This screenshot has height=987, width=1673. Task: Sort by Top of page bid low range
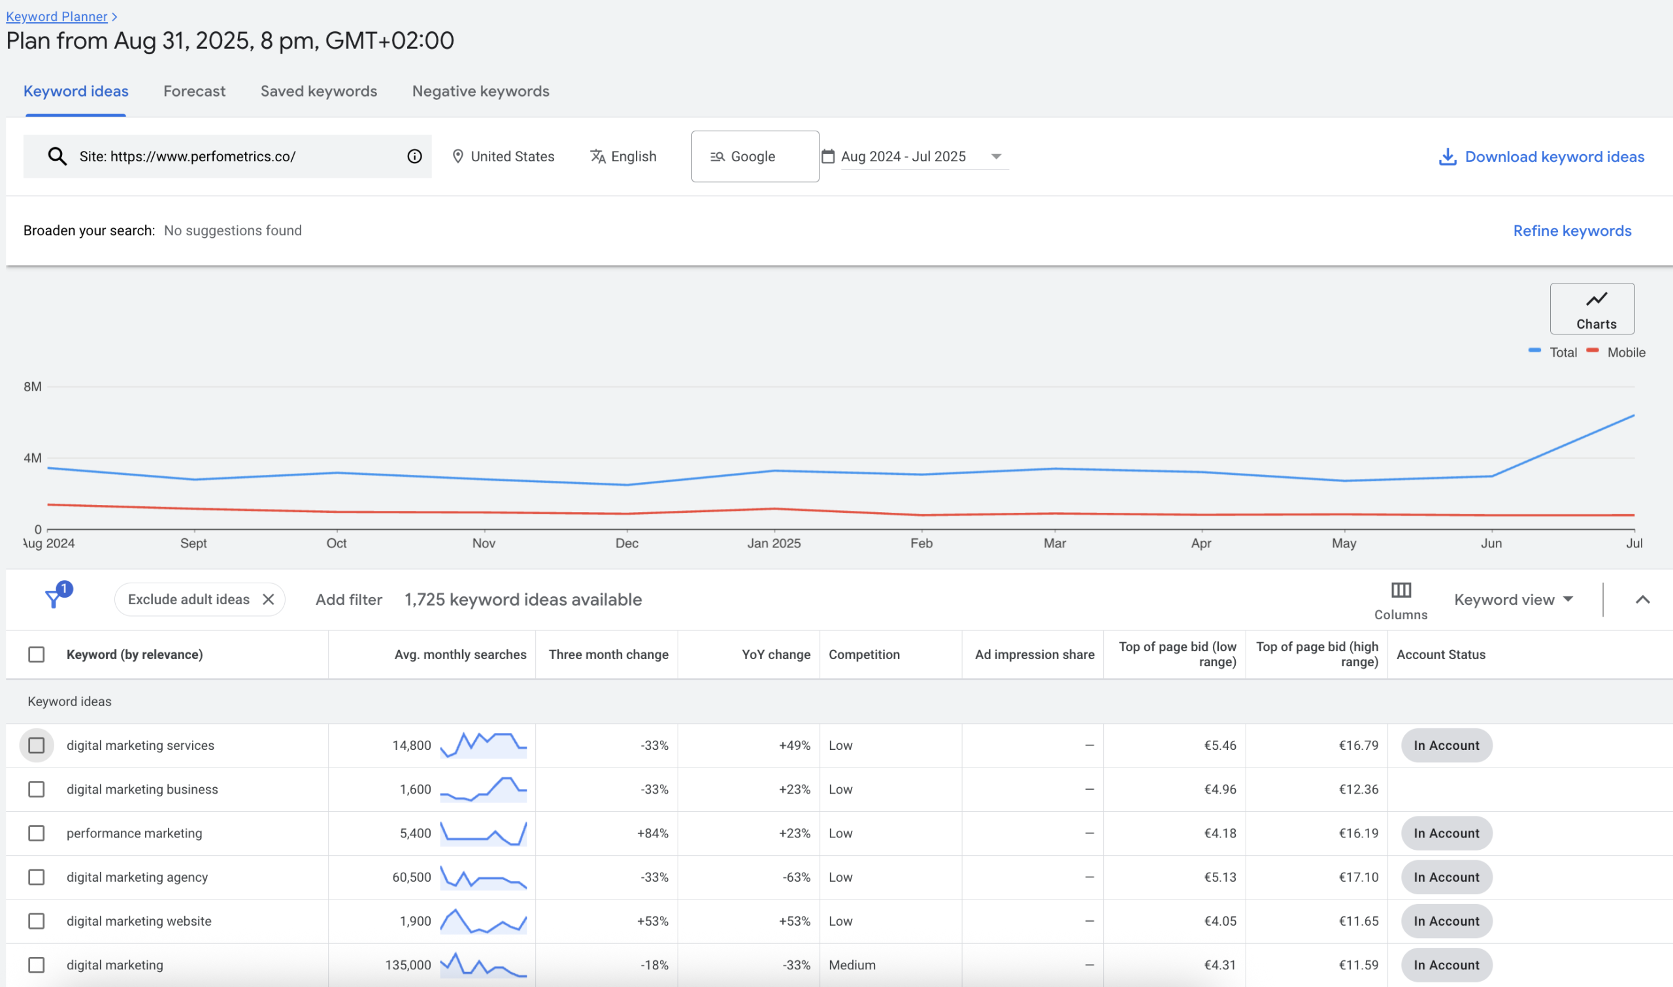tap(1178, 654)
